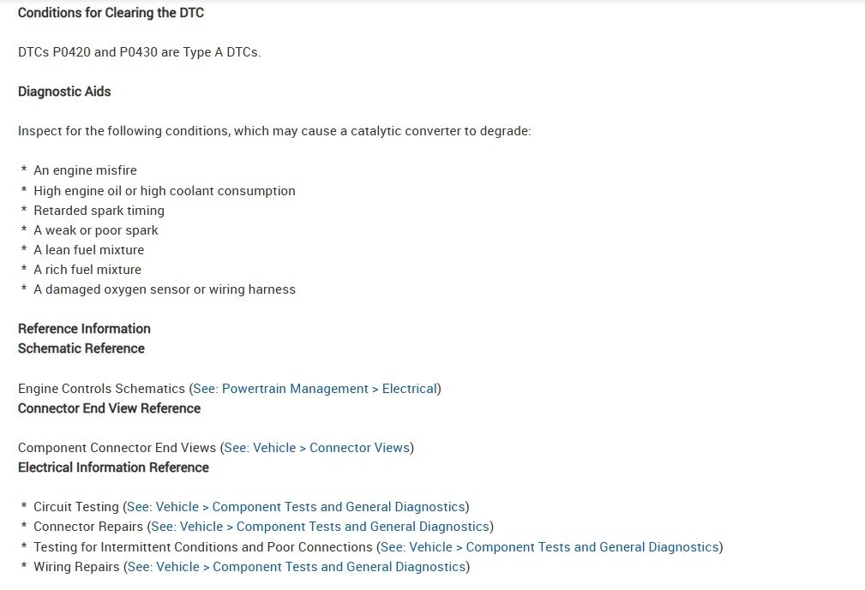
Task: Click the Connector End View Reference heading
Action: click(x=109, y=408)
